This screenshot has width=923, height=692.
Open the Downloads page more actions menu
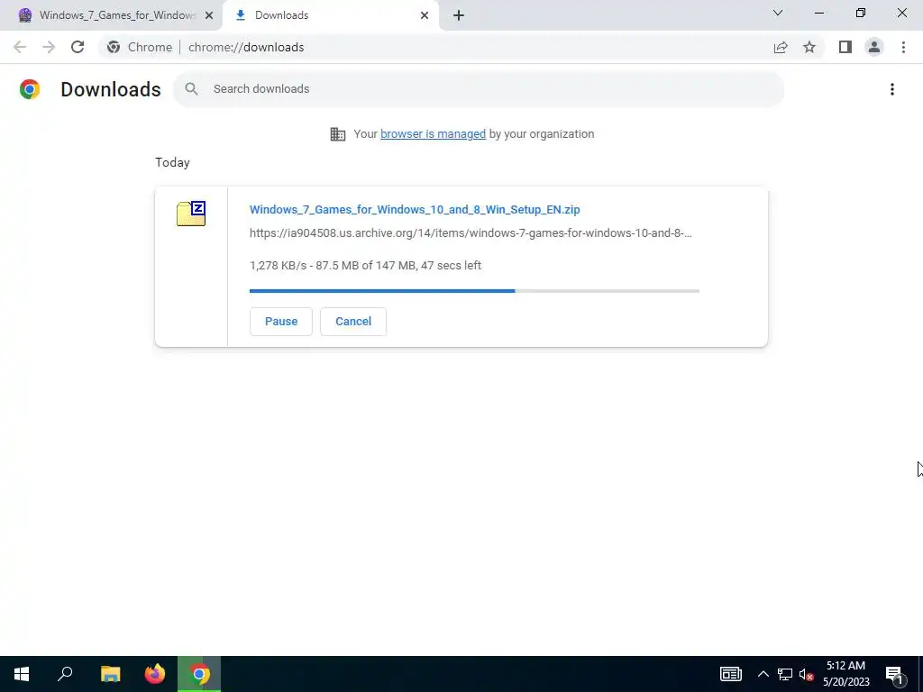click(892, 89)
